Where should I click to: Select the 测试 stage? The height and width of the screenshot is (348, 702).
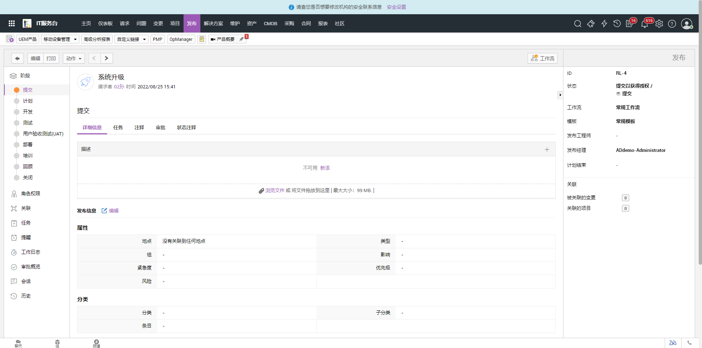coord(28,123)
